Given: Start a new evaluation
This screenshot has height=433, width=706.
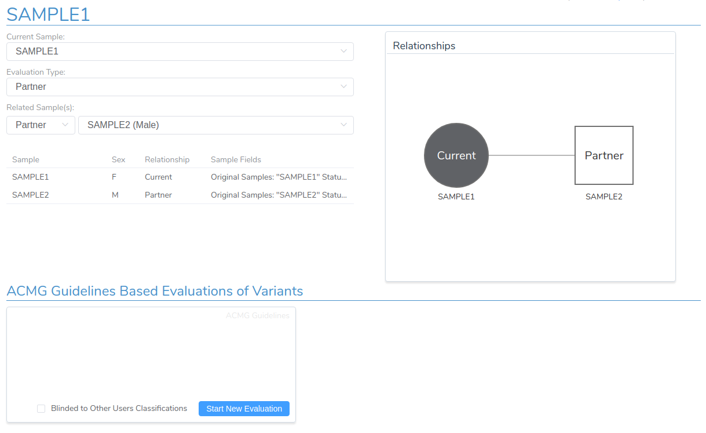Looking at the screenshot, I should point(244,409).
